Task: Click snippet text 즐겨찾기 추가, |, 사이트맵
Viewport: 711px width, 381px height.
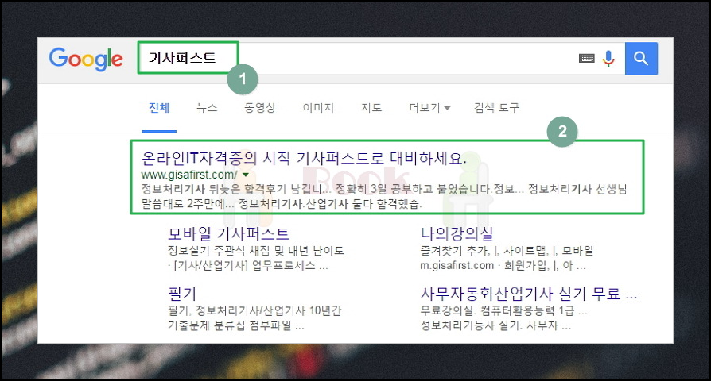Action: click(484, 251)
